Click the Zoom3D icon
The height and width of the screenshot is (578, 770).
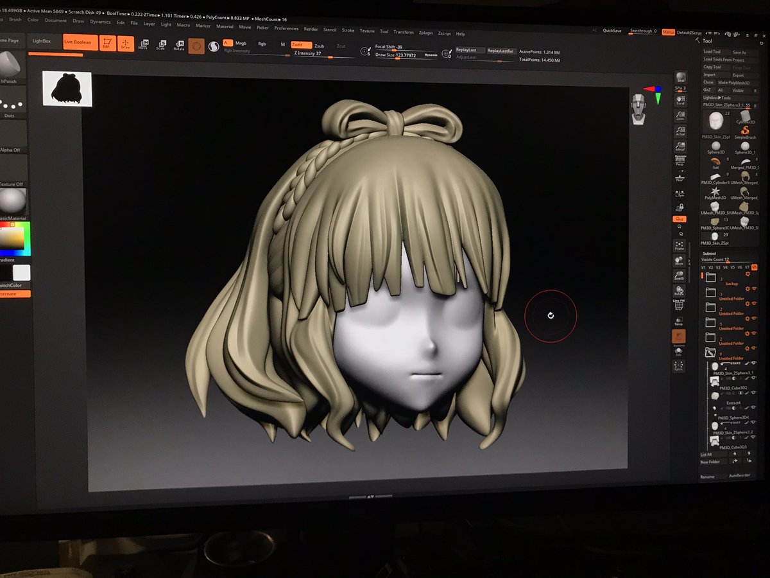point(679,275)
